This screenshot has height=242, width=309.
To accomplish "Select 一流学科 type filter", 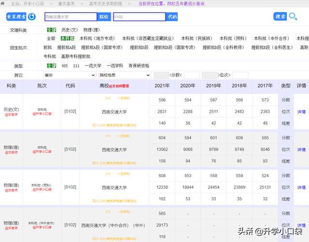I will tap(115, 66).
